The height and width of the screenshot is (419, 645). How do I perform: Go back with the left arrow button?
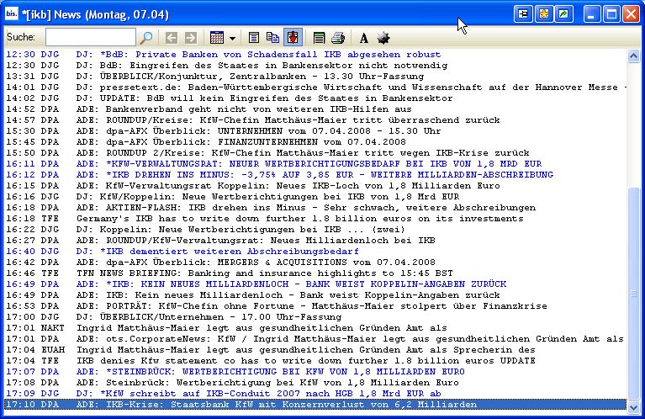tap(171, 38)
